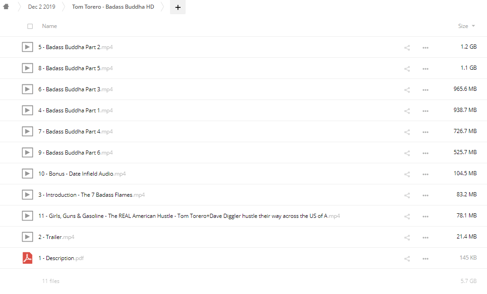Click the 5.7 GB total size text
This screenshot has width=487, height=294.
[469, 281]
